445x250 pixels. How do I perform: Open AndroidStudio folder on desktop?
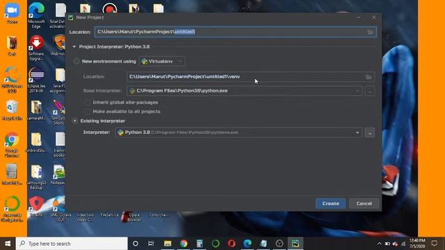tap(36, 143)
